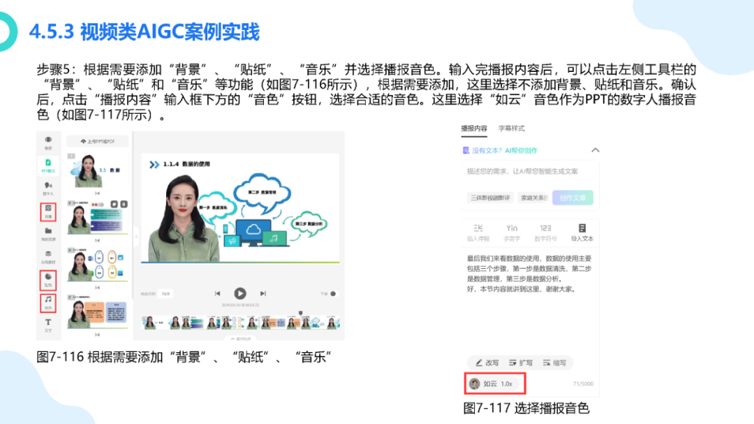Image resolution: width=754 pixels, height=424 pixels.
Task: Collapse the slide list panel arrow
Action: [136, 236]
